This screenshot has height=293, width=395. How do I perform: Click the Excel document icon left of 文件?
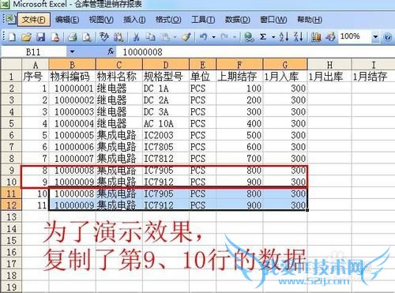click(10, 20)
